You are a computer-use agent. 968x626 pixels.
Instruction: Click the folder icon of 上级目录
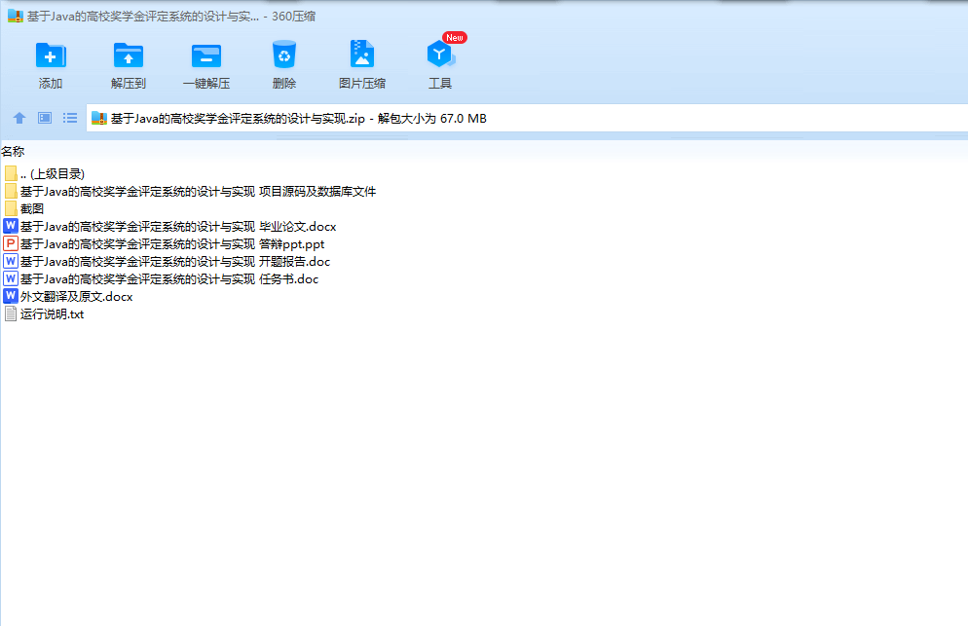click(x=11, y=173)
